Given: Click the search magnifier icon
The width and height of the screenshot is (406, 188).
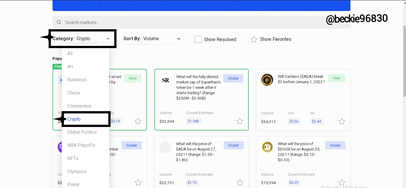Looking at the screenshot, I should (59, 22).
